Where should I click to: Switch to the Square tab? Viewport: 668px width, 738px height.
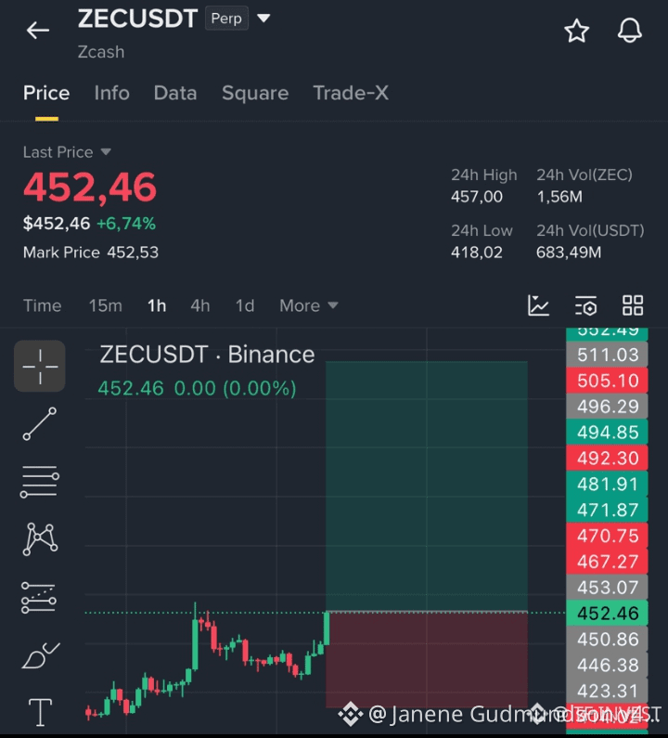tap(255, 93)
